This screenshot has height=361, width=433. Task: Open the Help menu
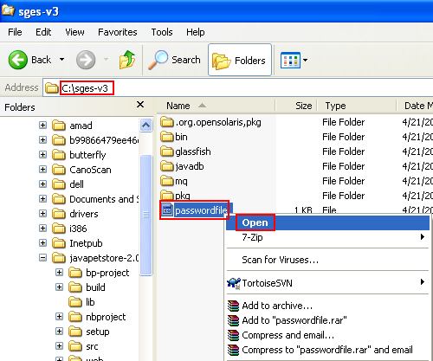pos(196,32)
